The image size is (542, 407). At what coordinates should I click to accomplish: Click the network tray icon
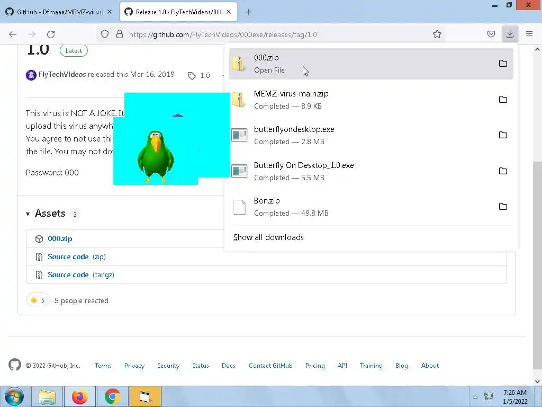(x=489, y=396)
